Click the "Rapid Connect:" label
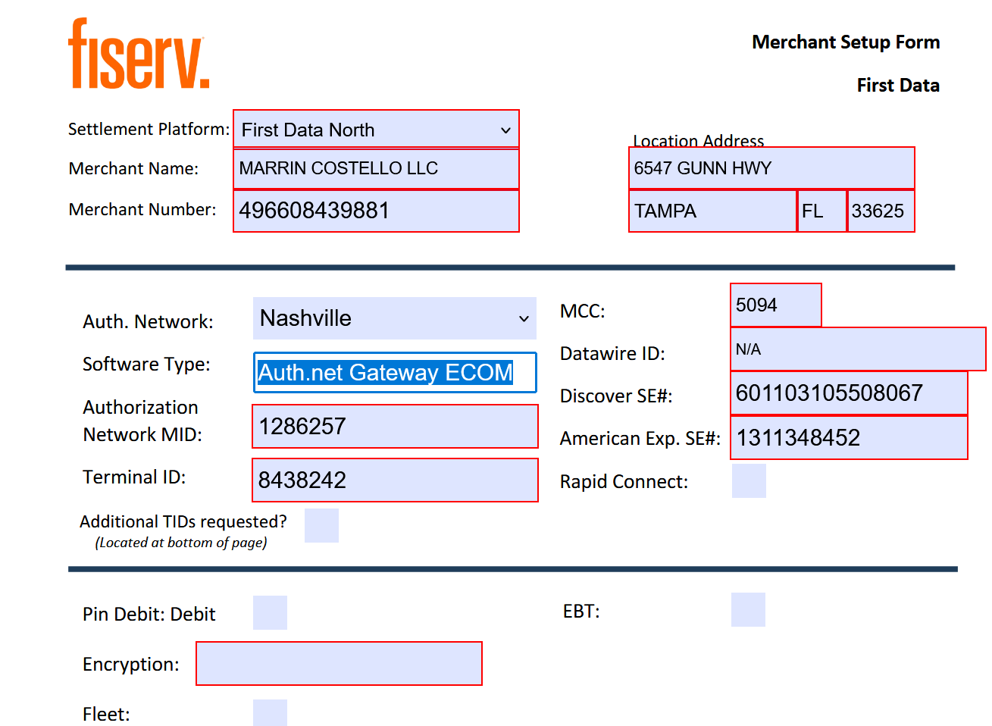The width and height of the screenshot is (992, 726). [x=624, y=482]
